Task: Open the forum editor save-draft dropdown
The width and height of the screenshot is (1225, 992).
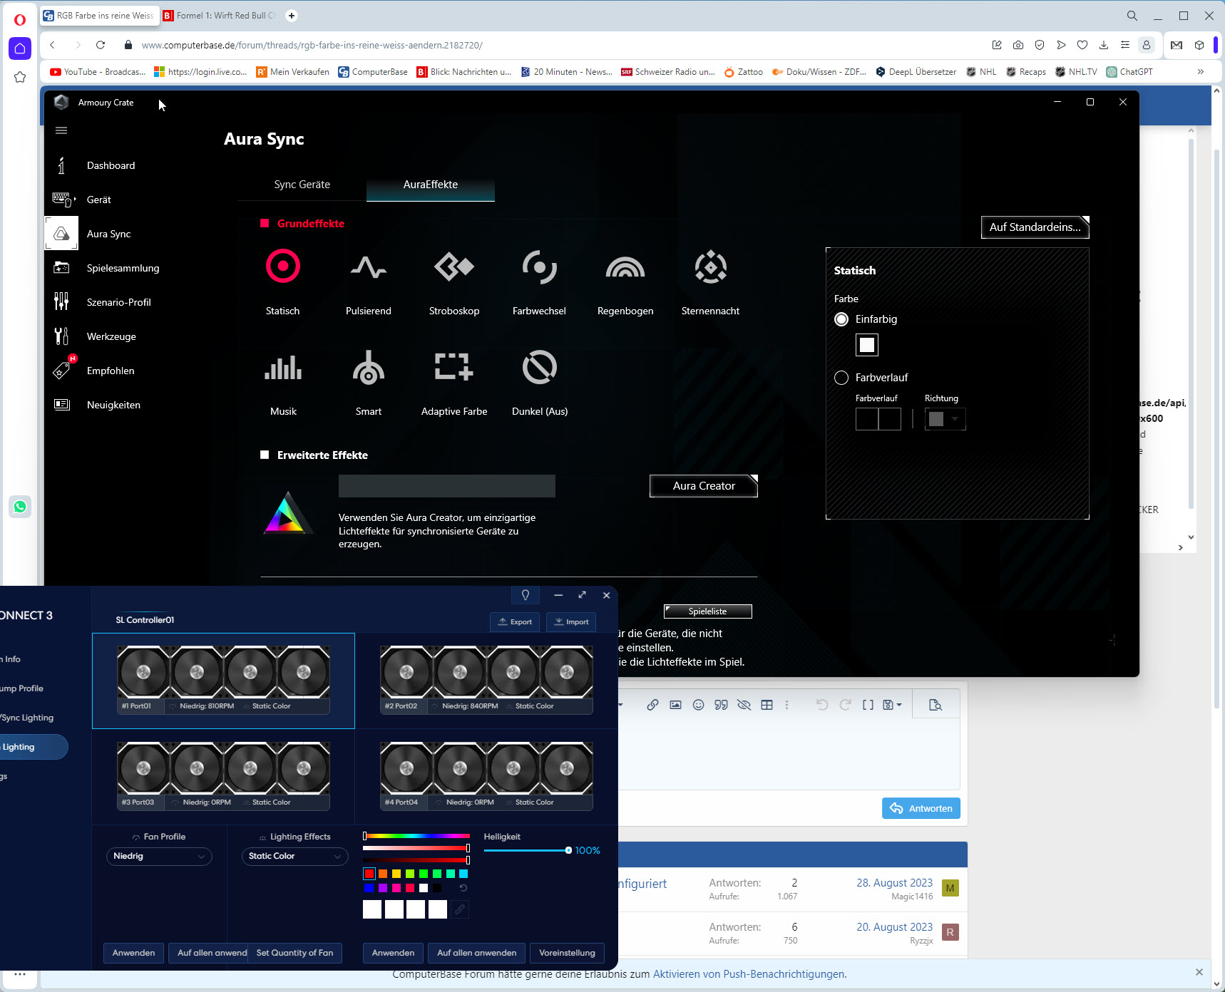Action: click(x=892, y=705)
